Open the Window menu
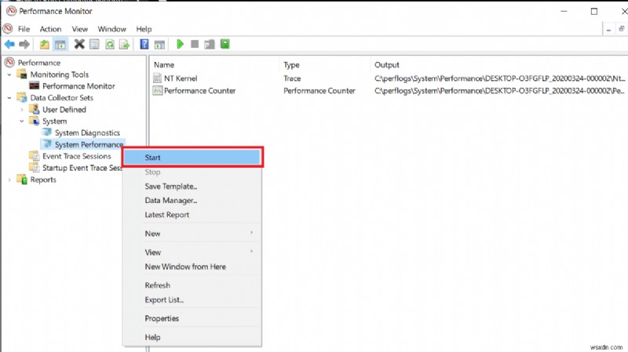628x352 pixels. [x=111, y=29]
